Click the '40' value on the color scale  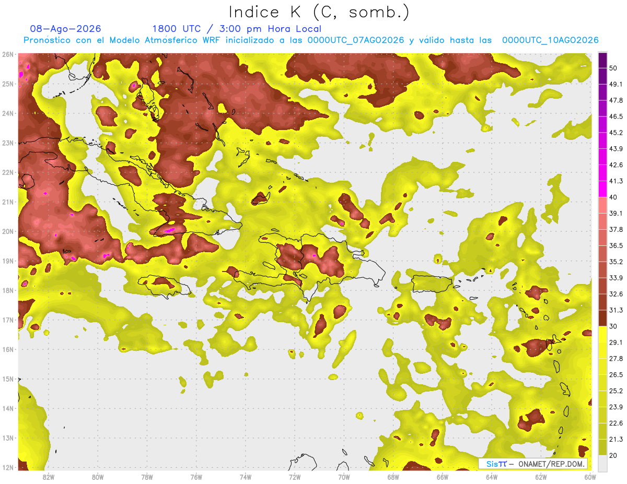click(613, 197)
